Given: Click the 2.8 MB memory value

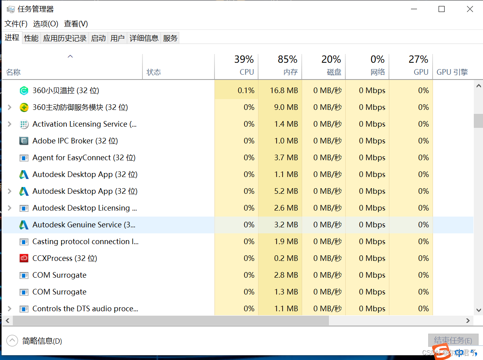Looking at the screenshot, I should click(x=286, y=275).
